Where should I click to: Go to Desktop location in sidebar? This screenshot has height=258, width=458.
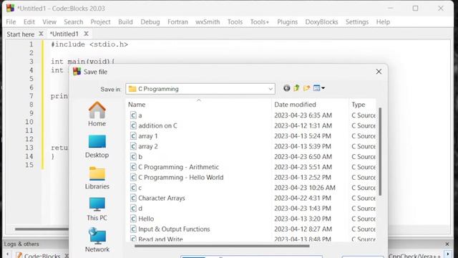click(97, 146)
